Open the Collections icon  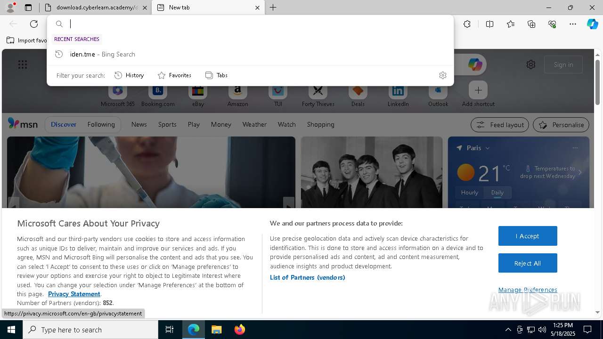[x=531, y=24]
